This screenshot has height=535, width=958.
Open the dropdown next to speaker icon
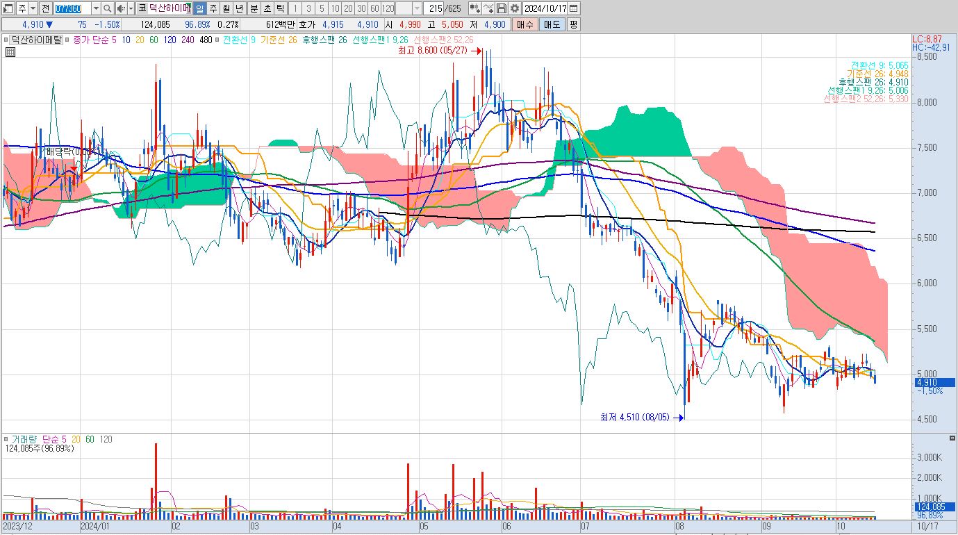pos(131,8)
